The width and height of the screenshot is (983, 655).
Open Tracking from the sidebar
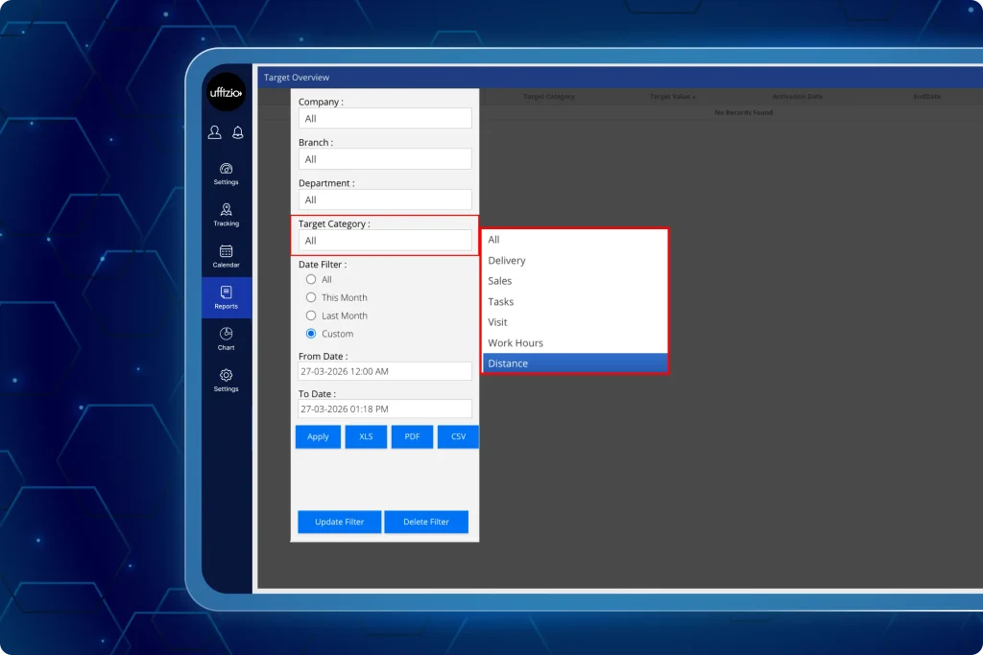coord(227,214)
